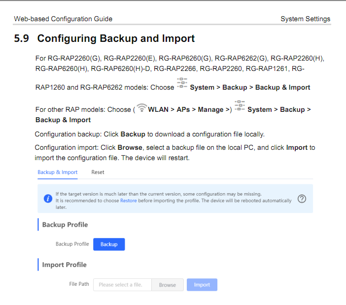Click System icon before 'System > Backup > Backup & Import'
This screenshot has height=305, width=346.
pyautogui.click(x=182, y=83)
